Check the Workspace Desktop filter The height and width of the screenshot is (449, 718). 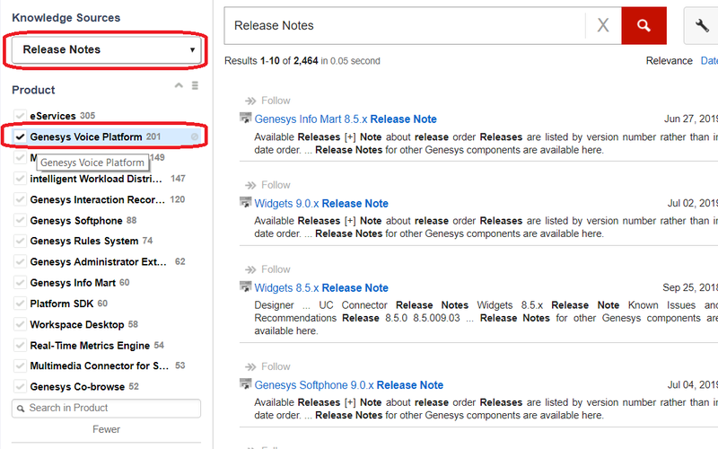pos(20,324)
